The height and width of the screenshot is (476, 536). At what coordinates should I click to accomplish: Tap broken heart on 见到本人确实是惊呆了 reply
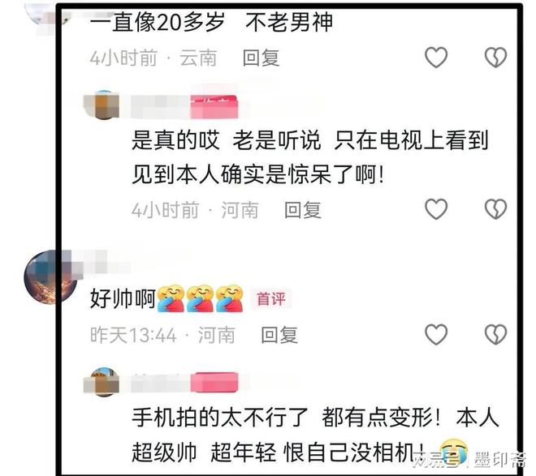[495, 208]
